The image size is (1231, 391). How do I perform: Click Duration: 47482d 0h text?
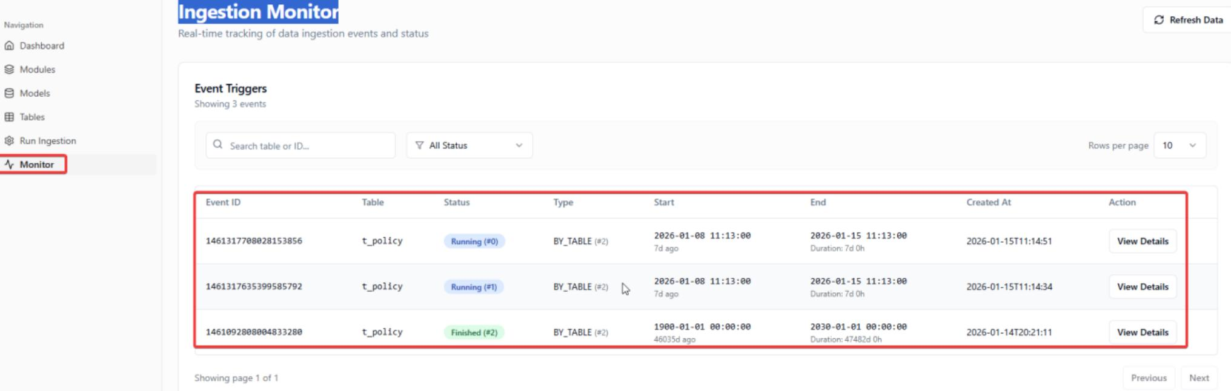846,340
